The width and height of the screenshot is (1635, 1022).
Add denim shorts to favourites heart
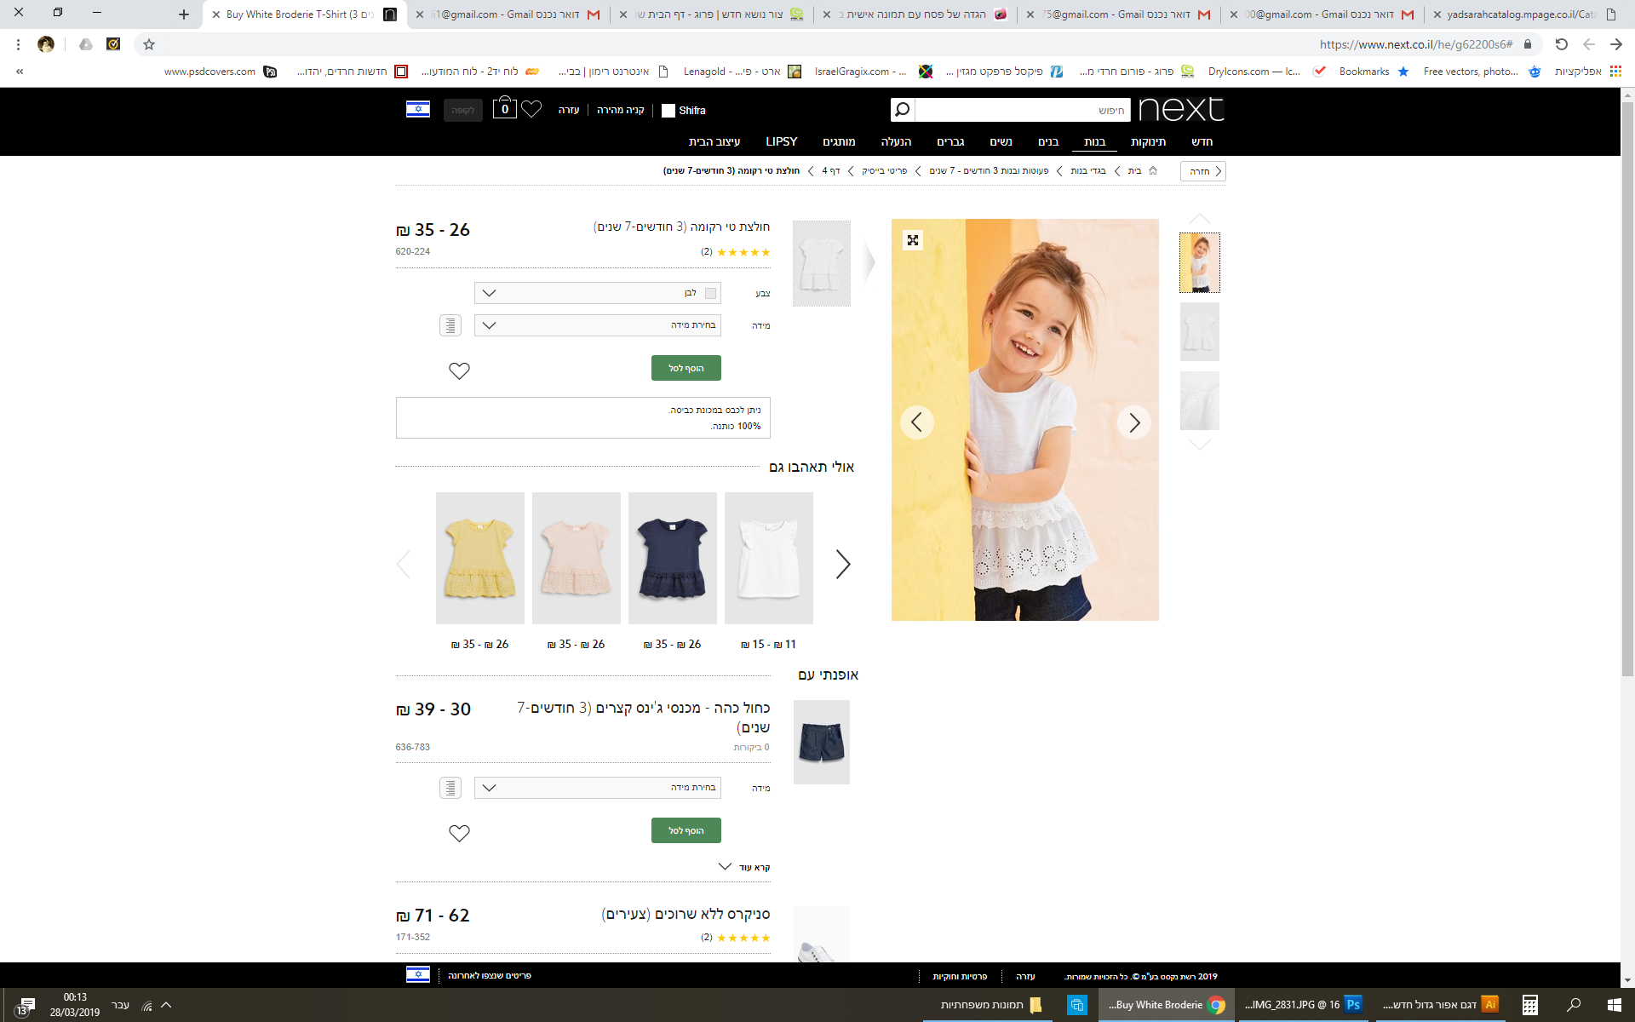point(459,833)
